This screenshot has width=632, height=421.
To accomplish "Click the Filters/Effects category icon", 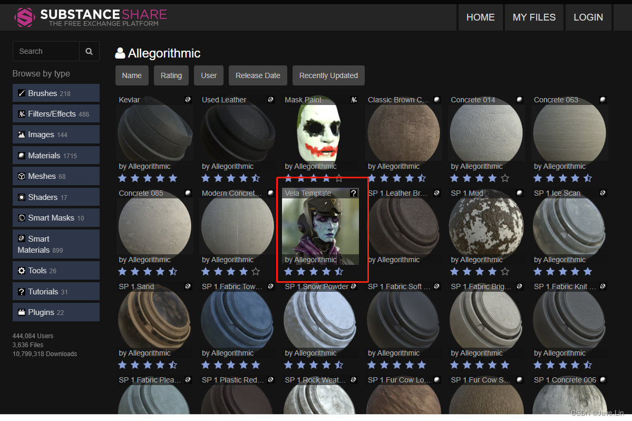I will [22, 114].
